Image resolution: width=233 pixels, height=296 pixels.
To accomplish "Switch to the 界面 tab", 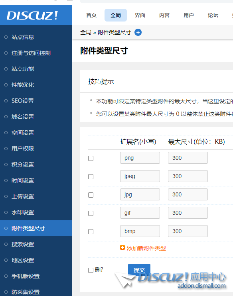I will click(140, 15).
